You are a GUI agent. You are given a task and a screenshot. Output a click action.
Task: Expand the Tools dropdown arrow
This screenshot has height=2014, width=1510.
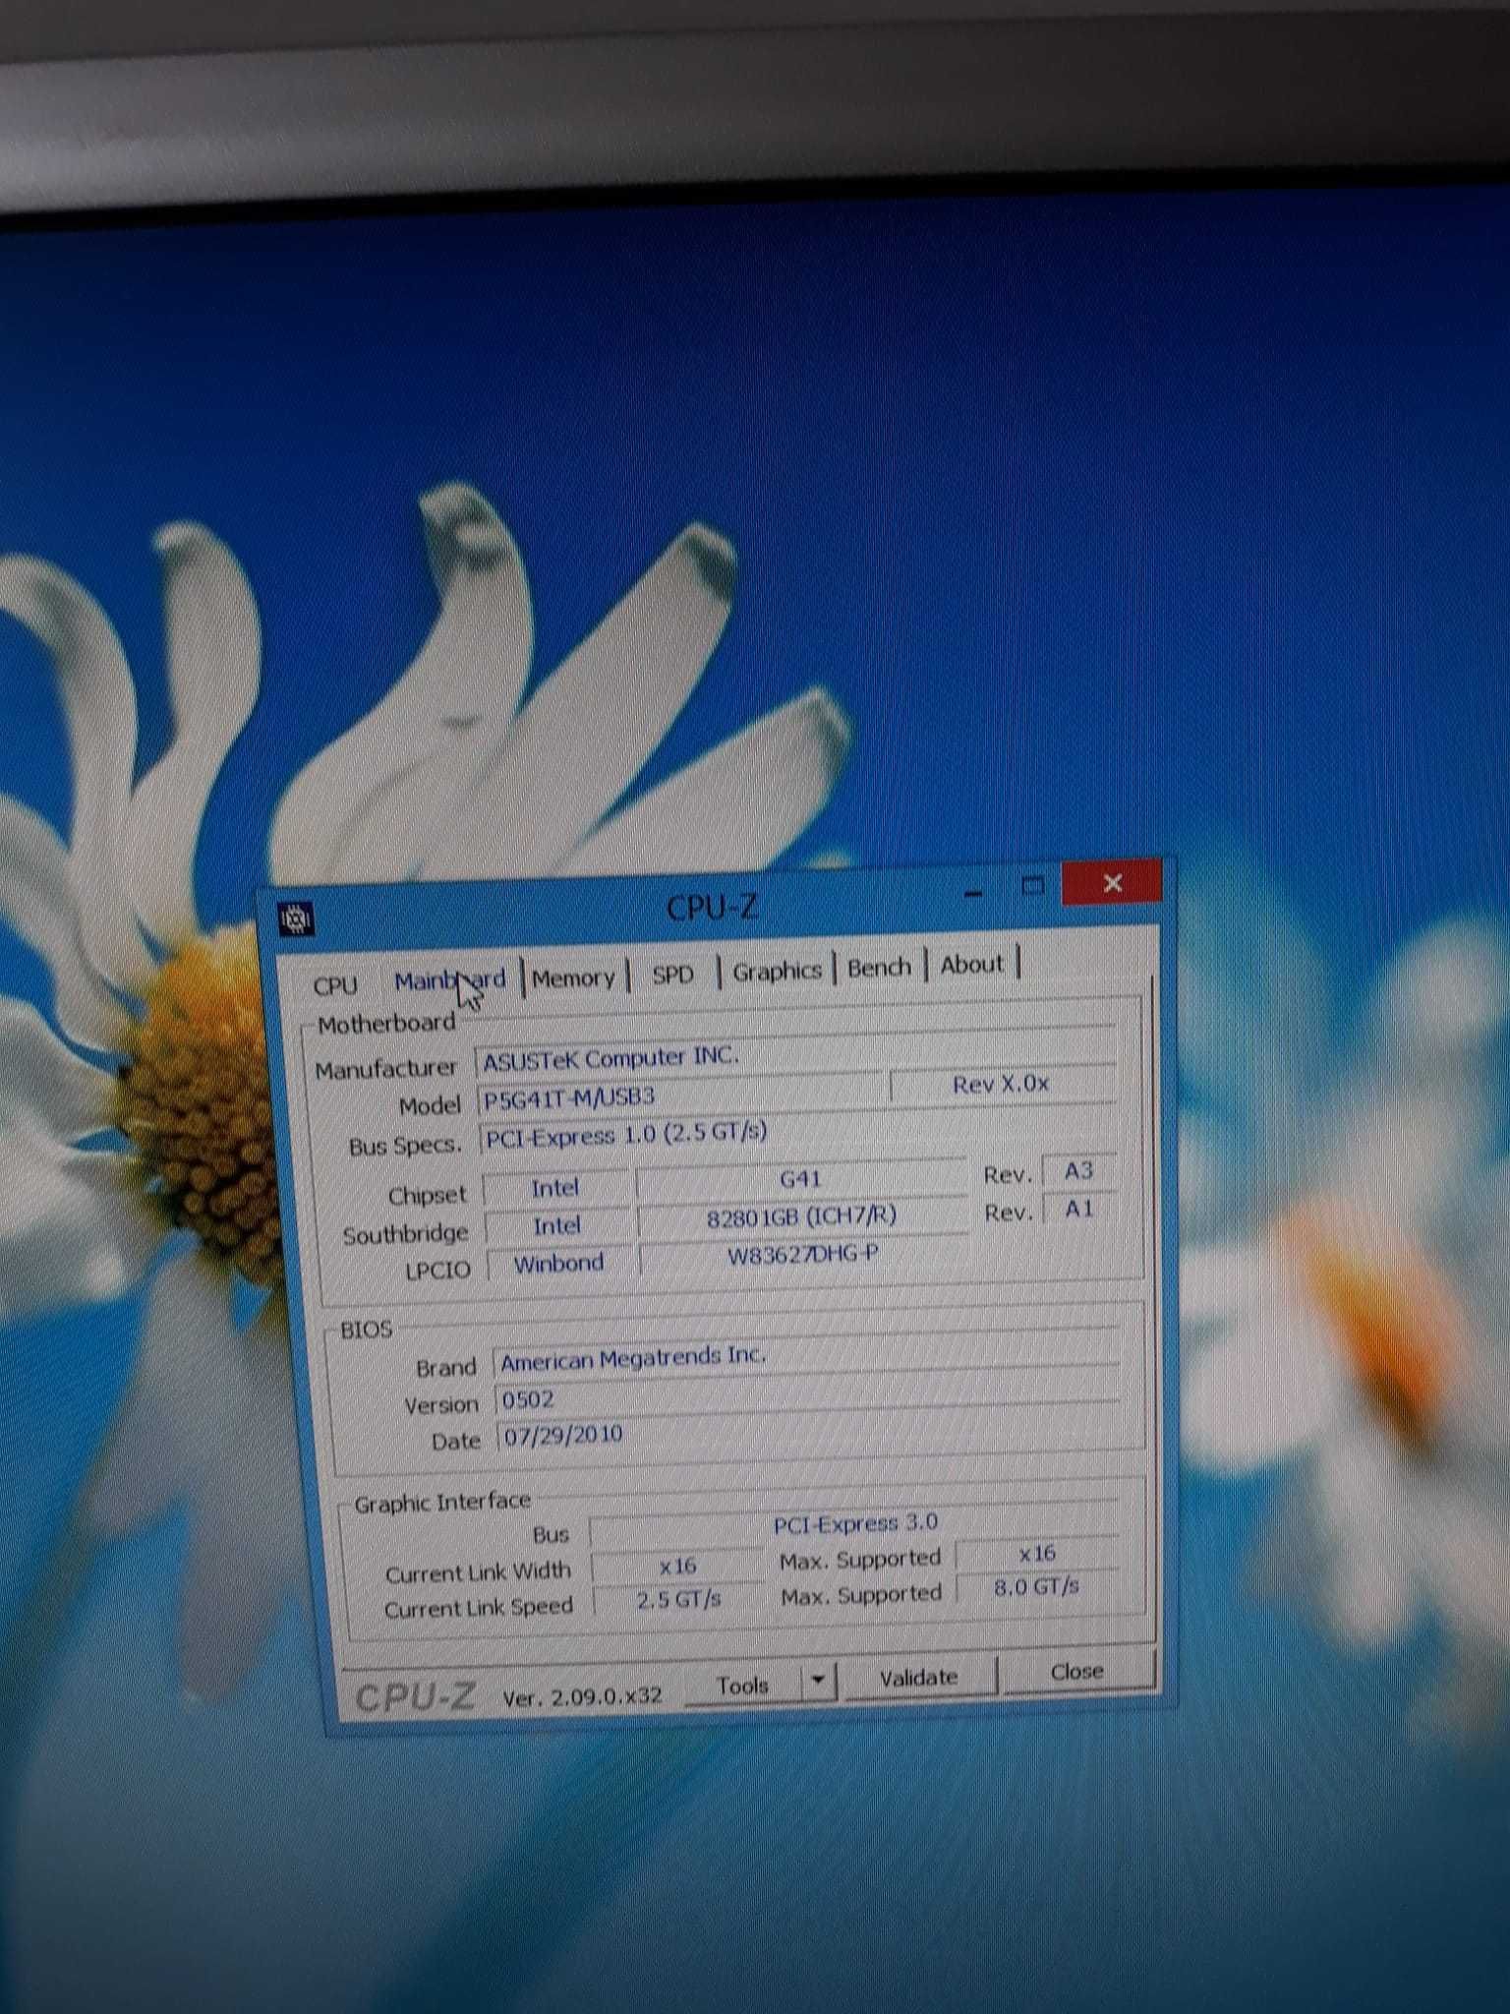coord(818,1682)
